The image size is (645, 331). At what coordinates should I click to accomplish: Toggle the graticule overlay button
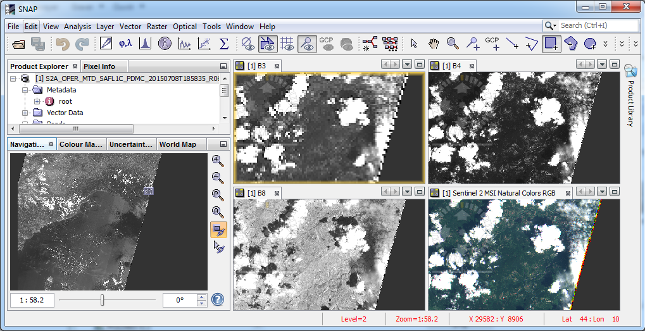287,44
